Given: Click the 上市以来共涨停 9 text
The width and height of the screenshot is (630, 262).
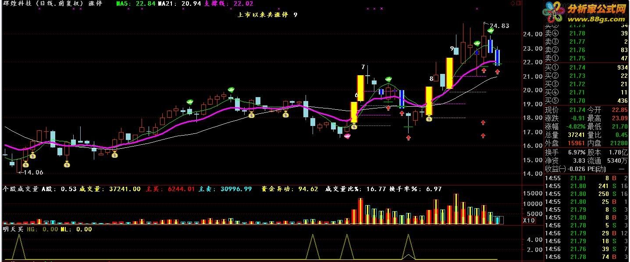Looking at the screenshot, I should pos(267,14).
